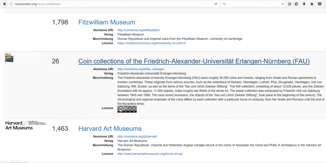Open the bookmarks list icon
Image resolution: width=326 pixels, height=163 pixels.
[296, 4]
